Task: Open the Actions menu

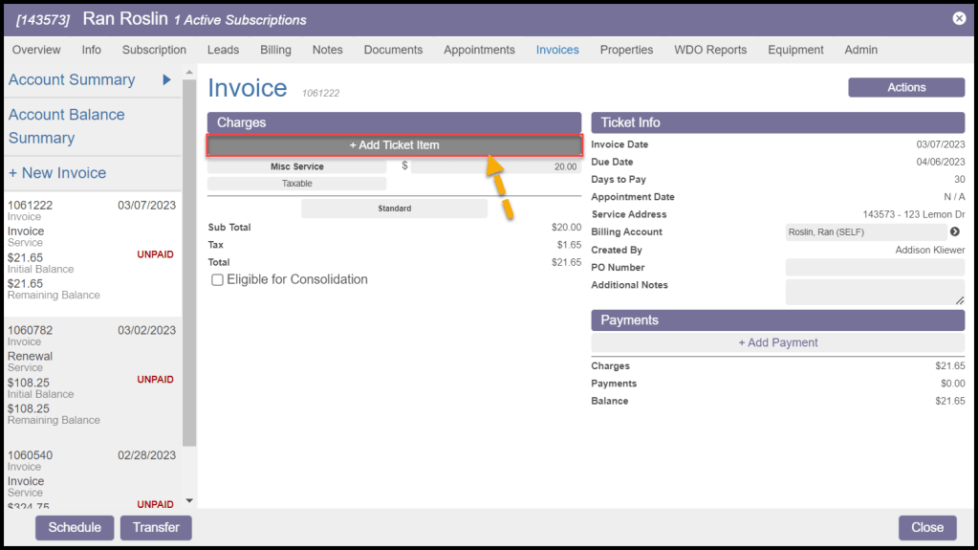Action: pos(905,88)
